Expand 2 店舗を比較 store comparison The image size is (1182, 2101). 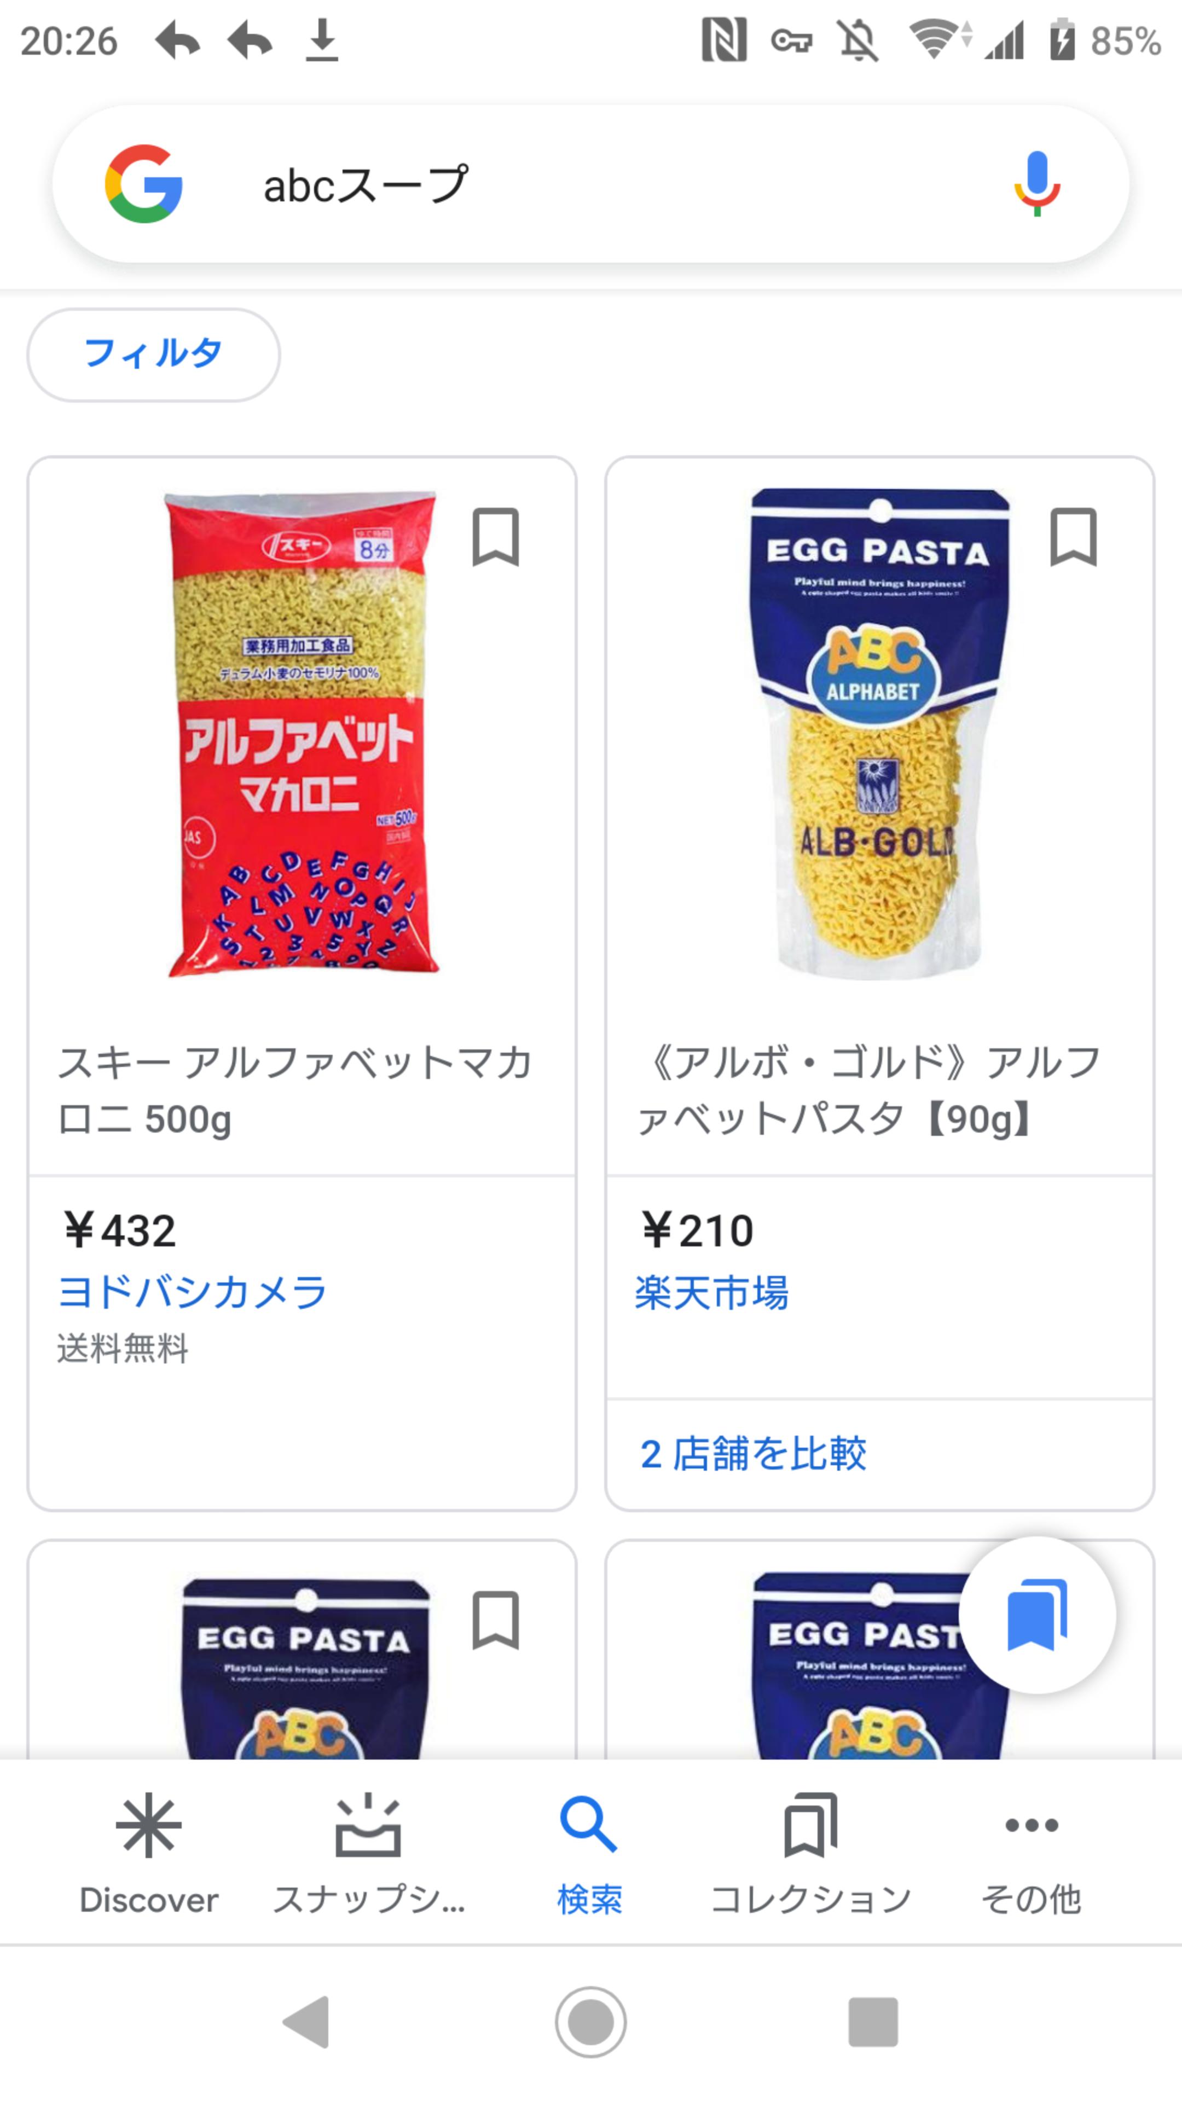click(x=753, y=1453)
